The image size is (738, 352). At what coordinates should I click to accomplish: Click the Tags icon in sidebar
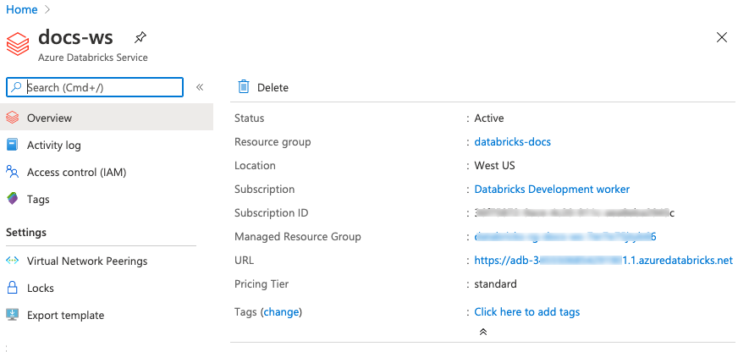click(13, 199)
